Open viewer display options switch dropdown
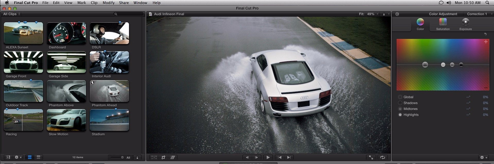Viewport: 494px width, 164px height. [385, 14]
